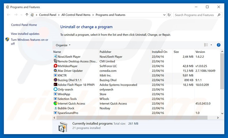The height and width of the screenshot is (138, 228).
Task: Click the SpaceSoundPro program icon
Action: (x=55, y=113)
